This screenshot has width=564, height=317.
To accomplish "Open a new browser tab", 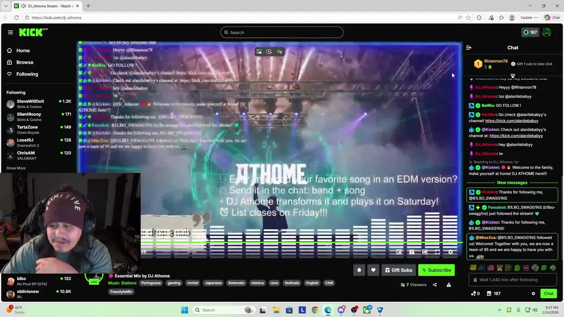I will [x=88, y=6].
